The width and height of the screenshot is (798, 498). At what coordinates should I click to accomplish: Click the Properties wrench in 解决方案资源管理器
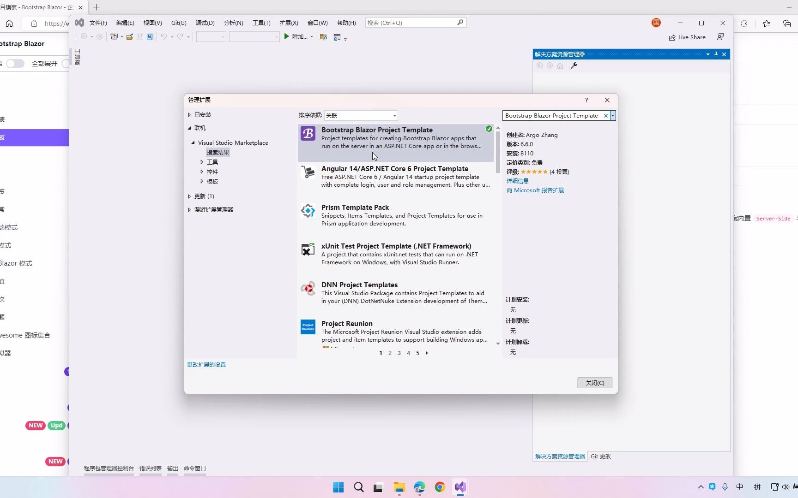click(574, 65)
